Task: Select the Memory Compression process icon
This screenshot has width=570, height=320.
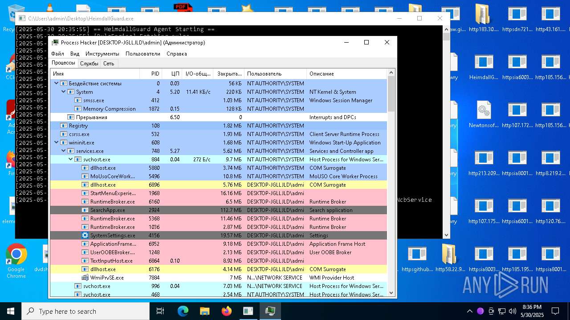Action: (78, 109)
